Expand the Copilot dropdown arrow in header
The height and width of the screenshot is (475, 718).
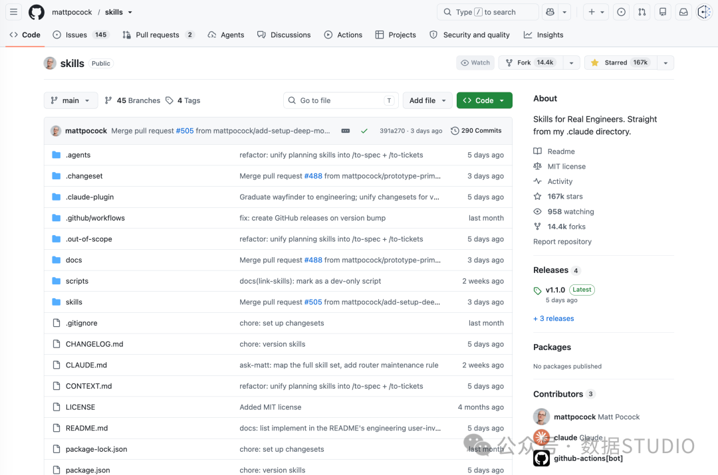(564, 12)
